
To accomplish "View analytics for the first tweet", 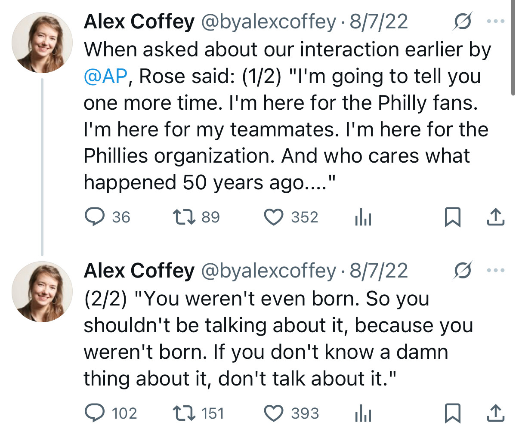I will point(363,218).
